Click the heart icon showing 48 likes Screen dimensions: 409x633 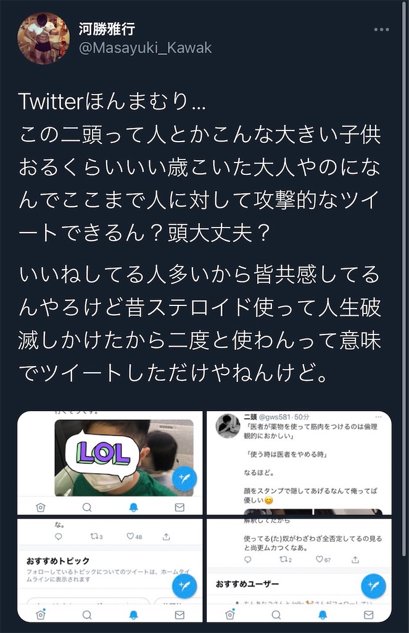click(130, 536)
